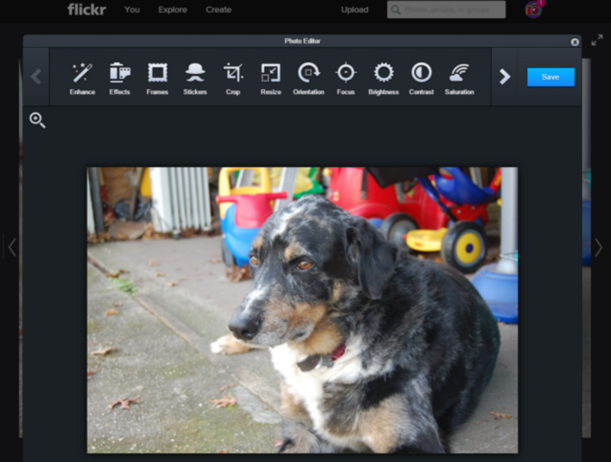This screenshot has width=611, height=462.
Task: Open the Explore menu in Flickr header
Action: click(x=173, y=10)
